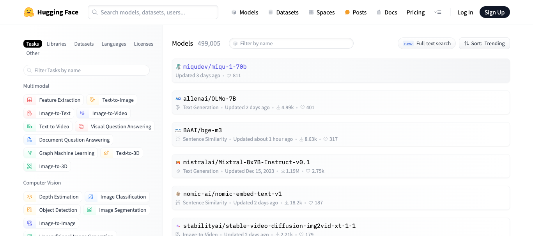Click the Image-to-Video task icon
This screenshot has width=533, height=236.
pyautogui.click(x=82, y=113)
